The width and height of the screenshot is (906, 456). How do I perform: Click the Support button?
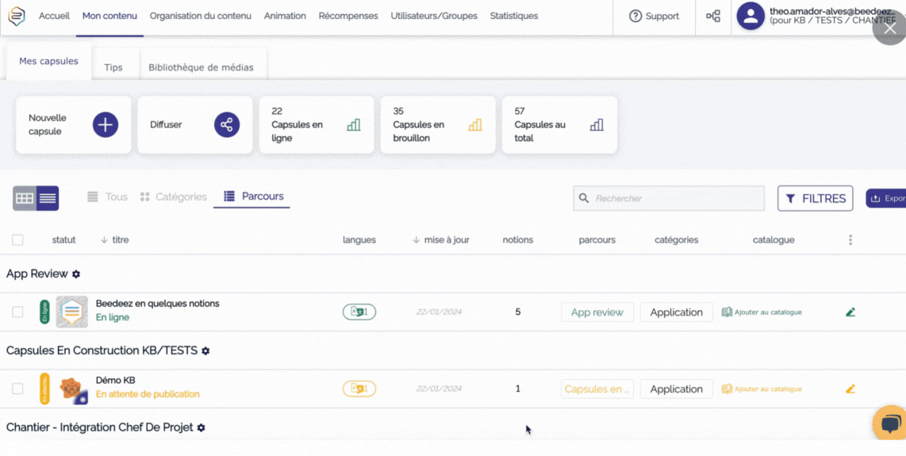pyautogui.click(x=654, y=17)
